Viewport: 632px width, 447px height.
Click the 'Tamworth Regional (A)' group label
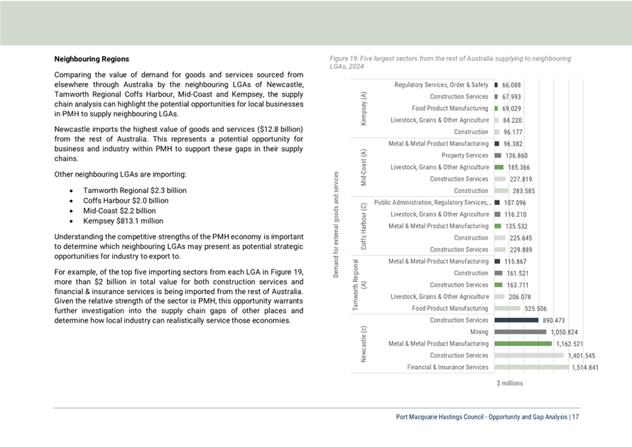click(359, 285)
